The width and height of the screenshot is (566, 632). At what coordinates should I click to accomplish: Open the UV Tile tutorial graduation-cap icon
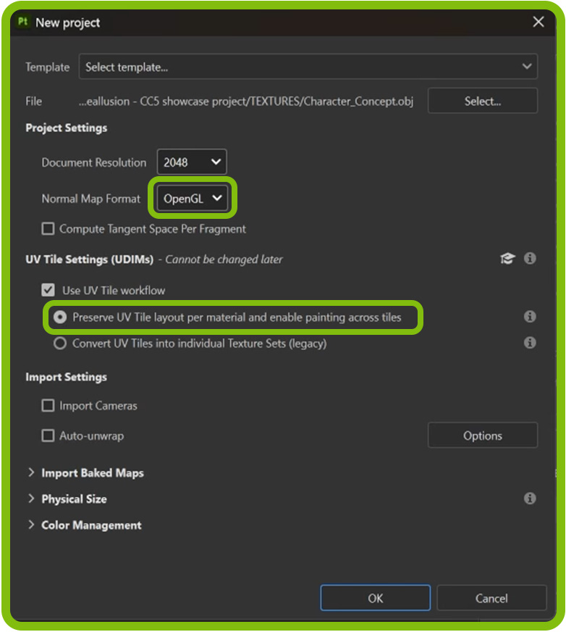point(507,258)
